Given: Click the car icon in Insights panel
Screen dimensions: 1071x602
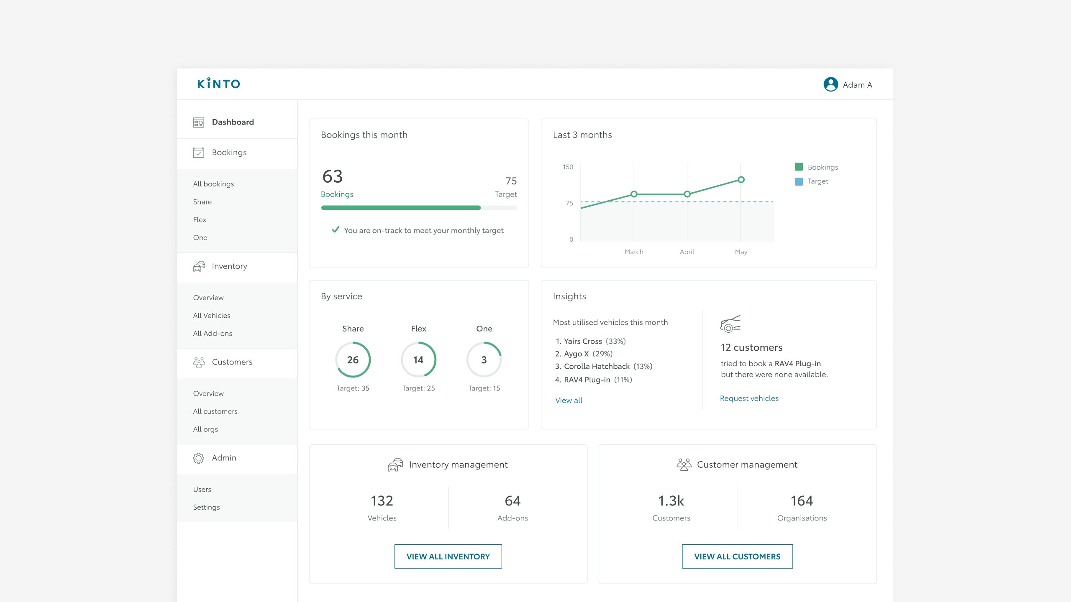Looking at the screenshot, I should click(x=730, y=324).
